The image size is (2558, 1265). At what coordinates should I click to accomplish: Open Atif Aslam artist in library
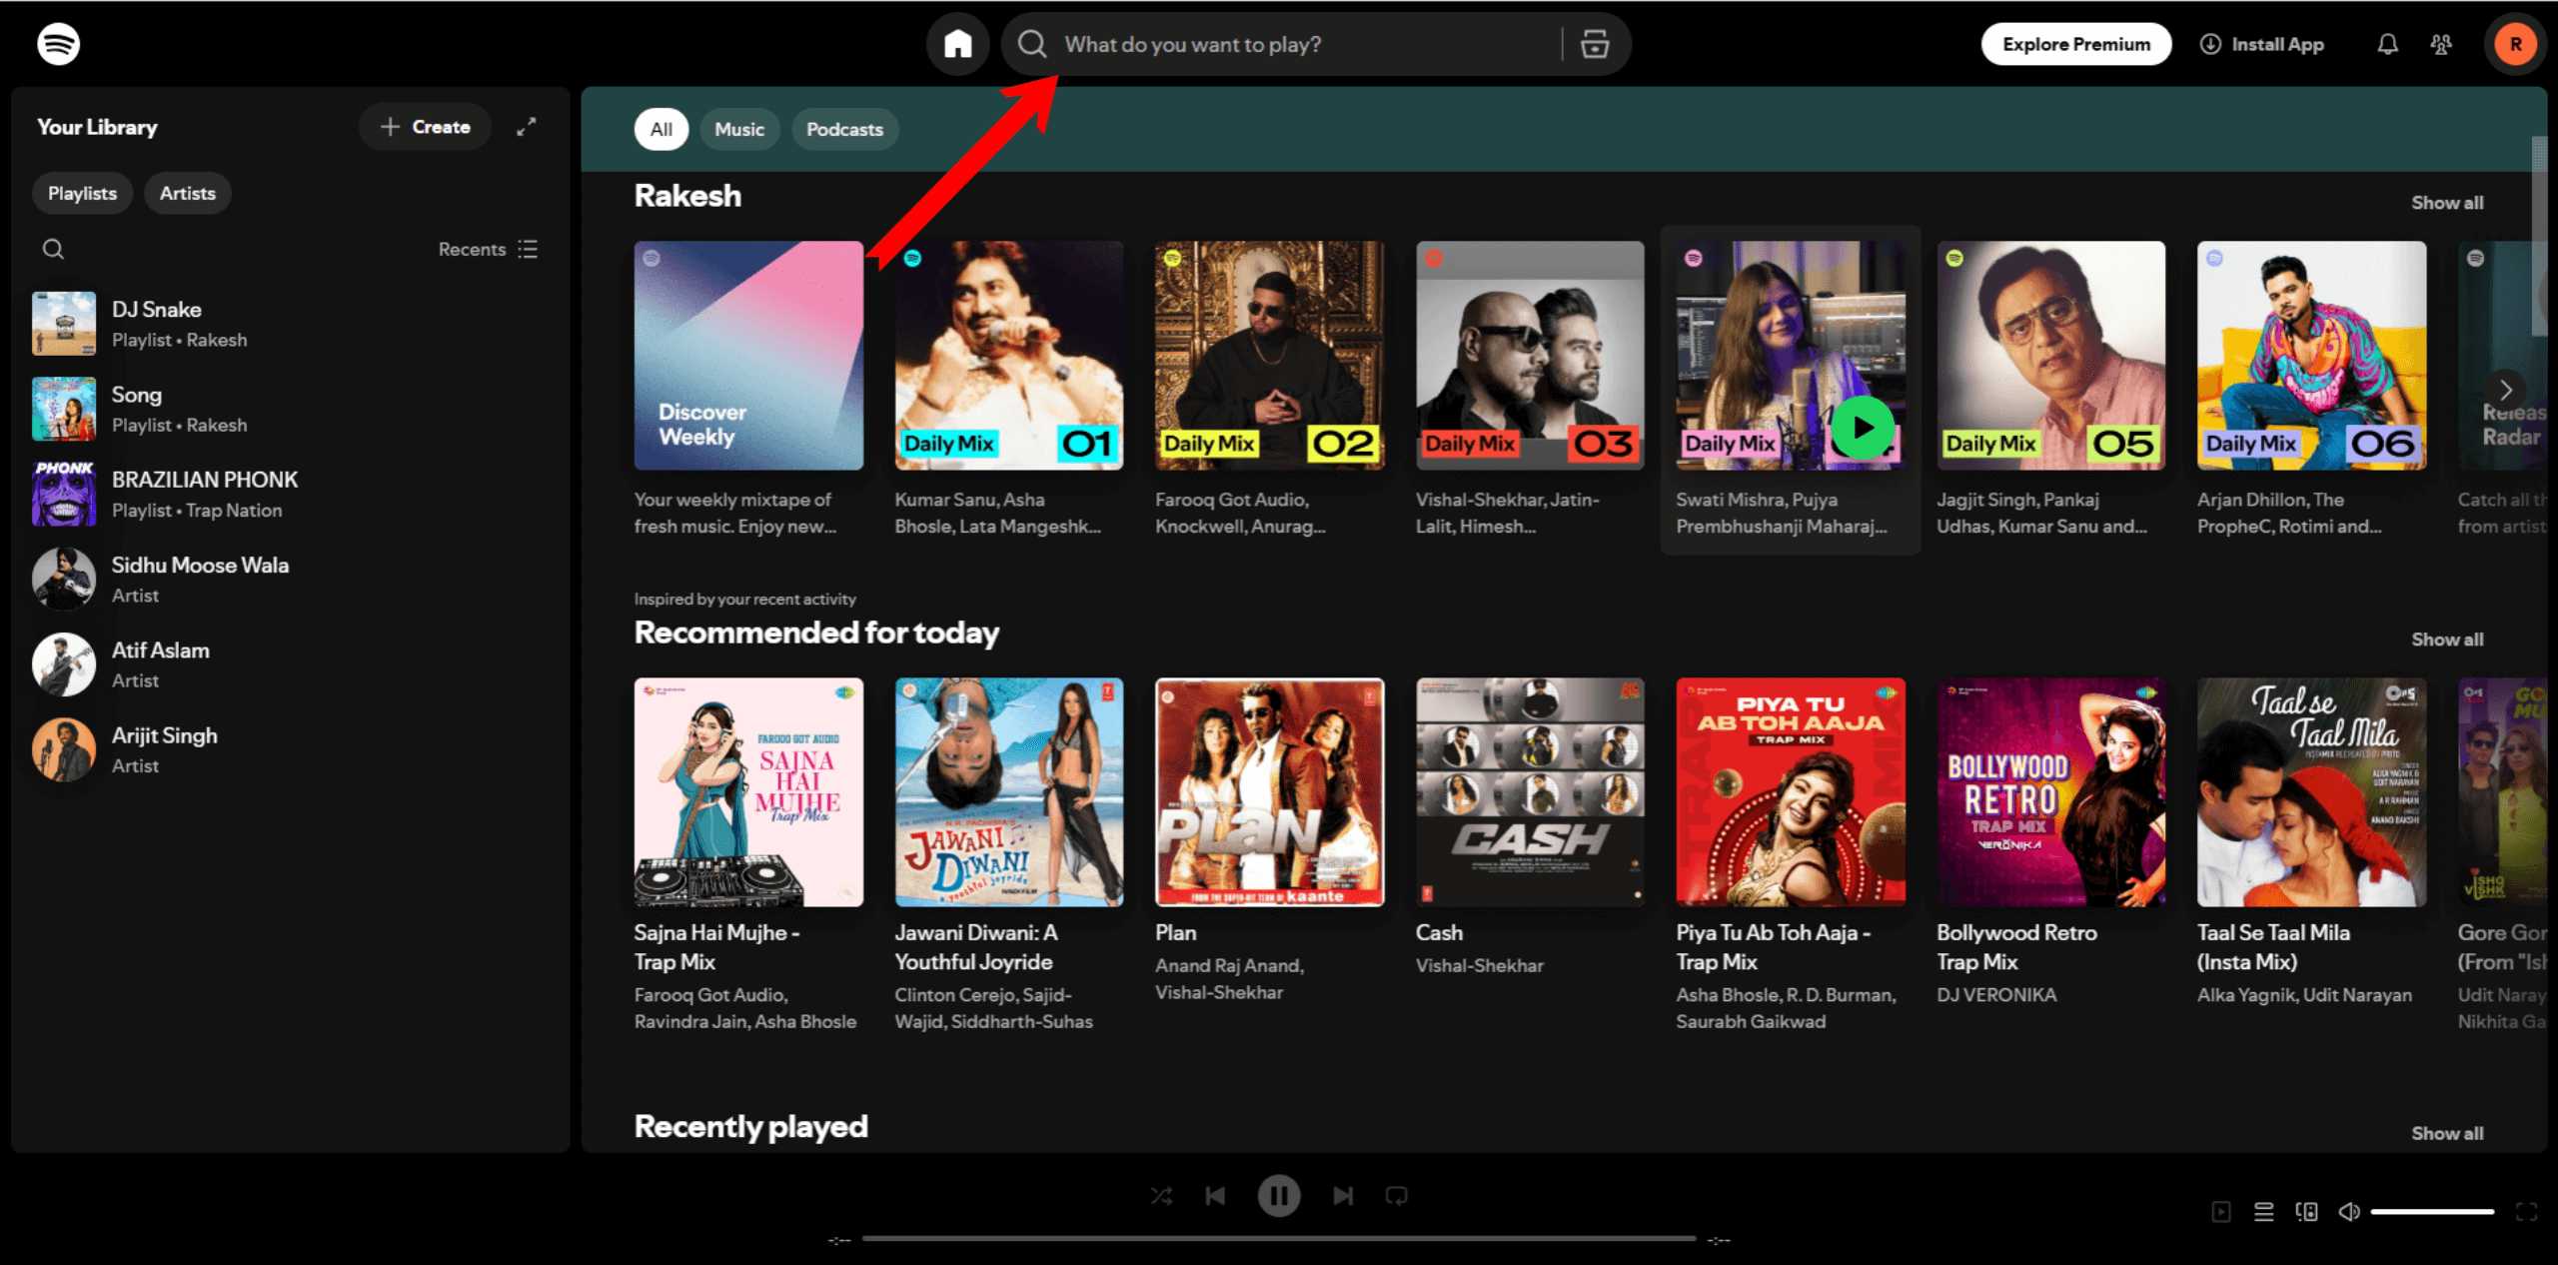coord(290,663)
